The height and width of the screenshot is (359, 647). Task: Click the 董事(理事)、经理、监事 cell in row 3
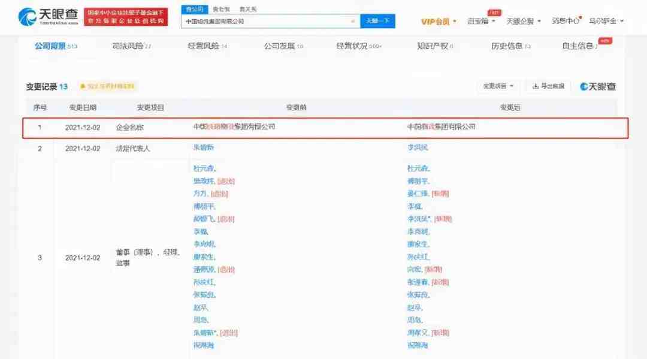[x=148, y=258]
